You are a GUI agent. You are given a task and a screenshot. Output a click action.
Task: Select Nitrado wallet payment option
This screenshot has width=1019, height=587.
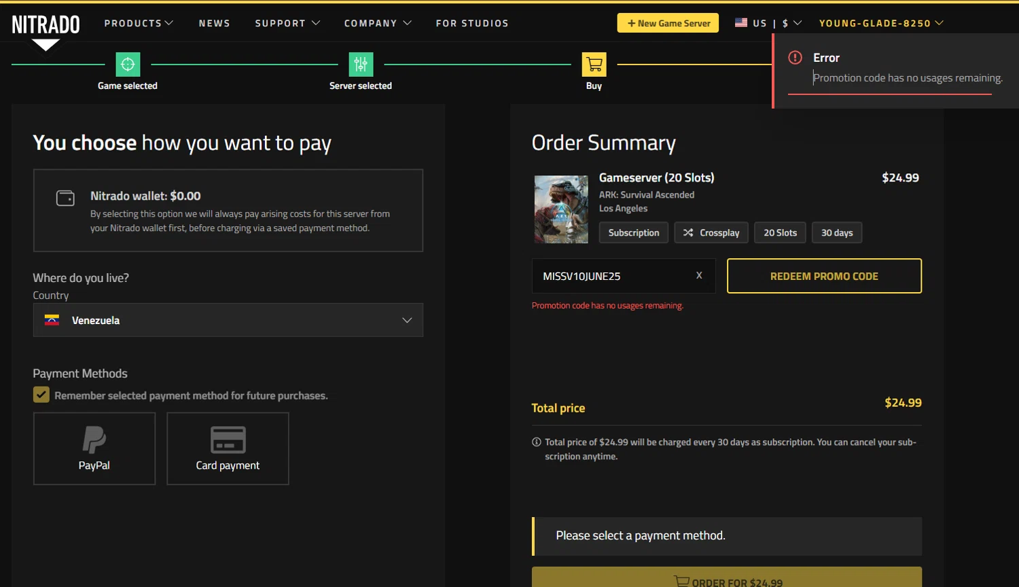228,211
